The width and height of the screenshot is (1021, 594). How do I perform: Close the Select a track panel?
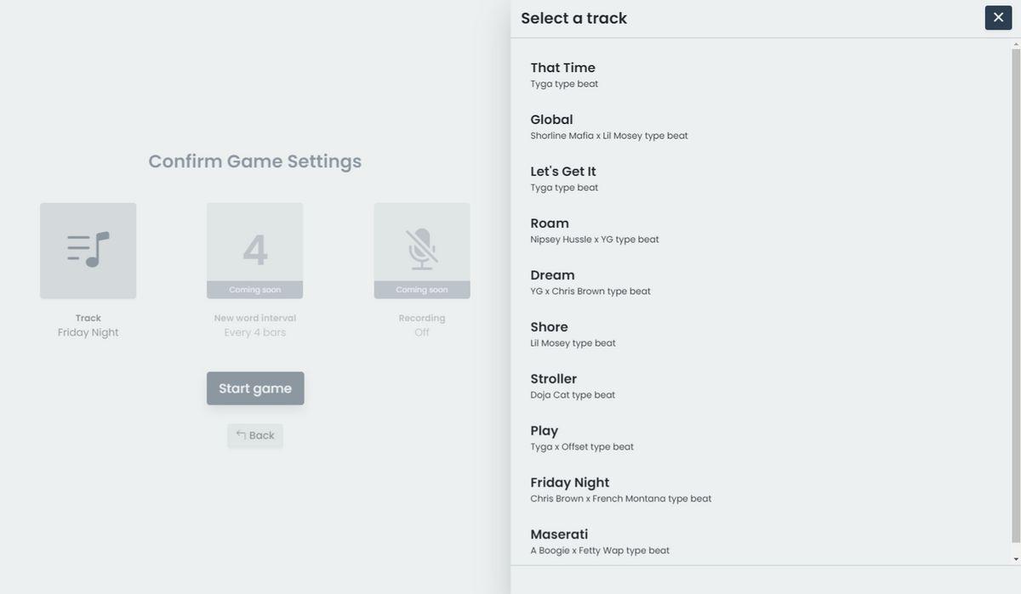pos(998,17)
